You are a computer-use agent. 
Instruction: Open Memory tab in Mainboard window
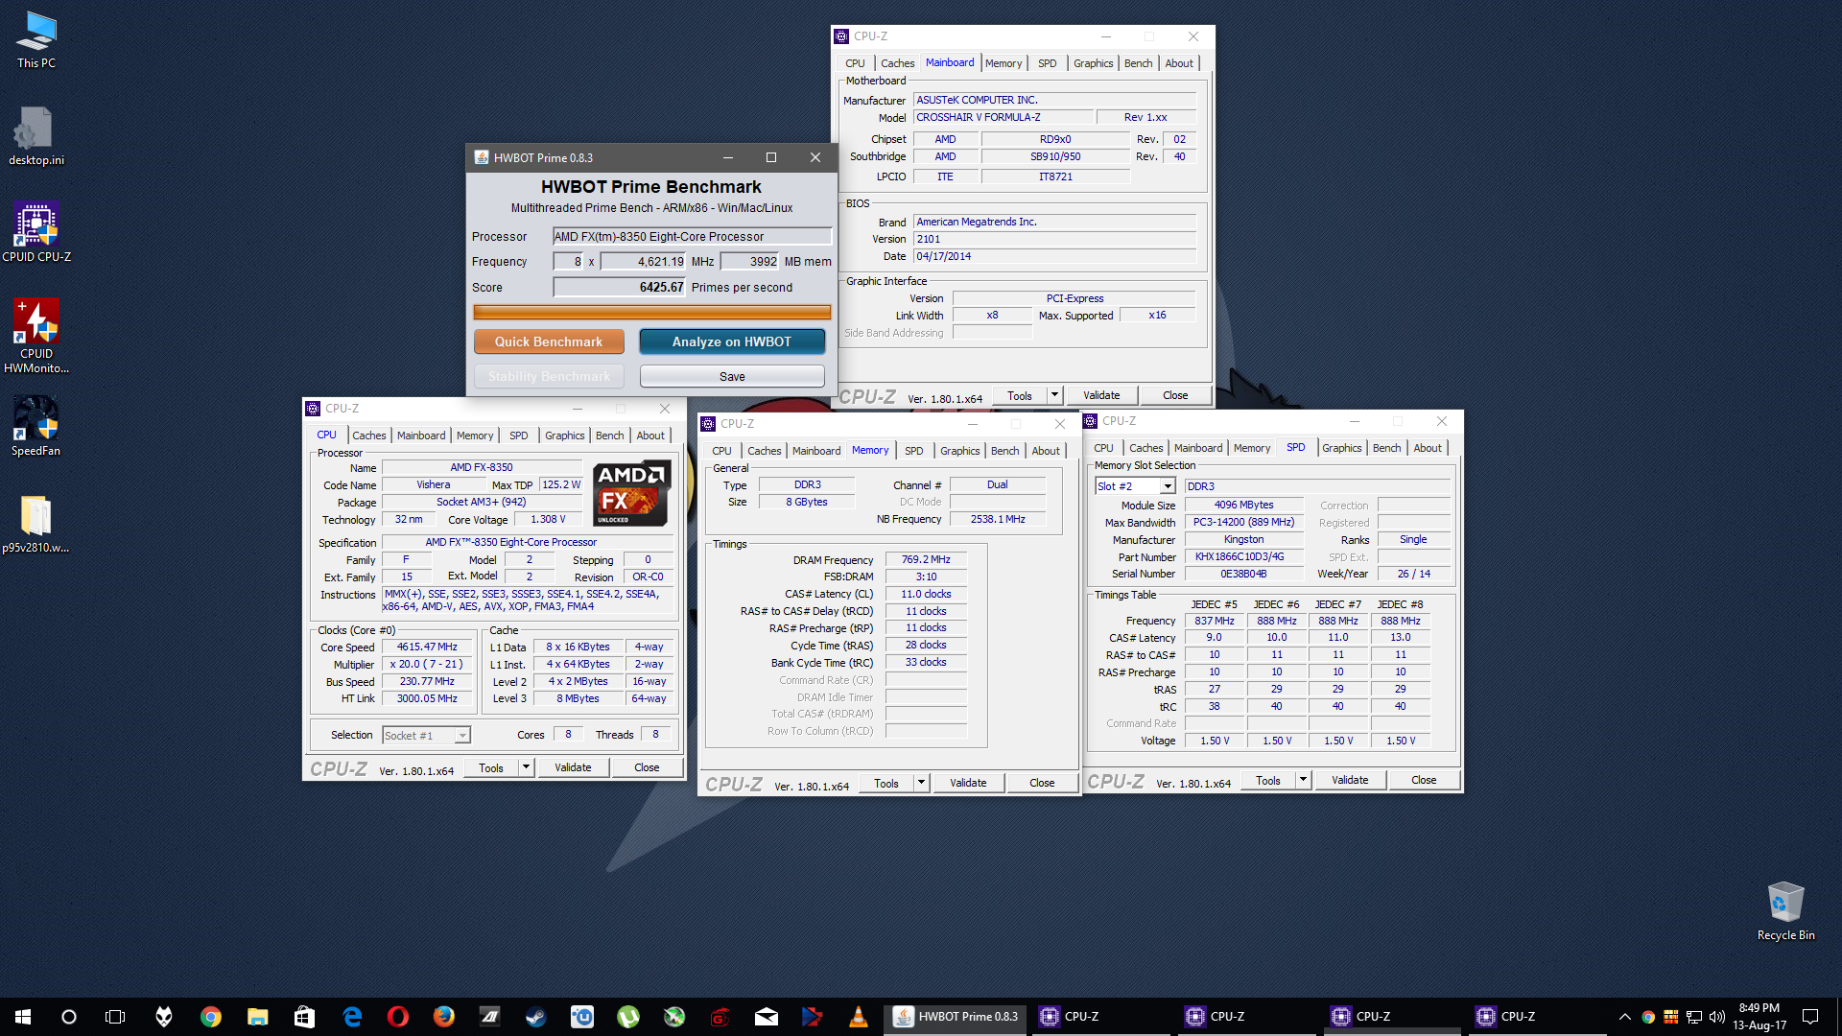click(1004, 63)
